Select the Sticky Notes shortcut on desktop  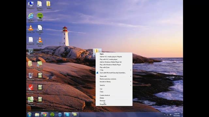[40, 65]
